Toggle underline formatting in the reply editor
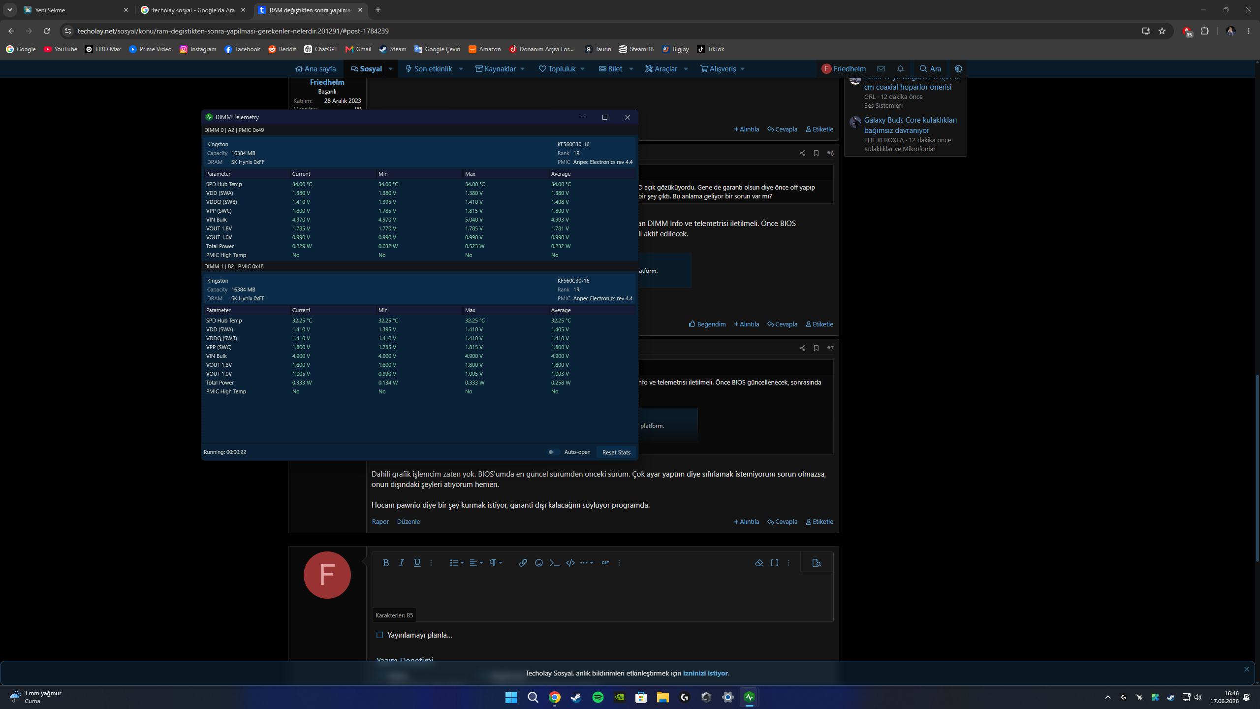The height and width of the screenshot is (709, 1260). [417, 563]
